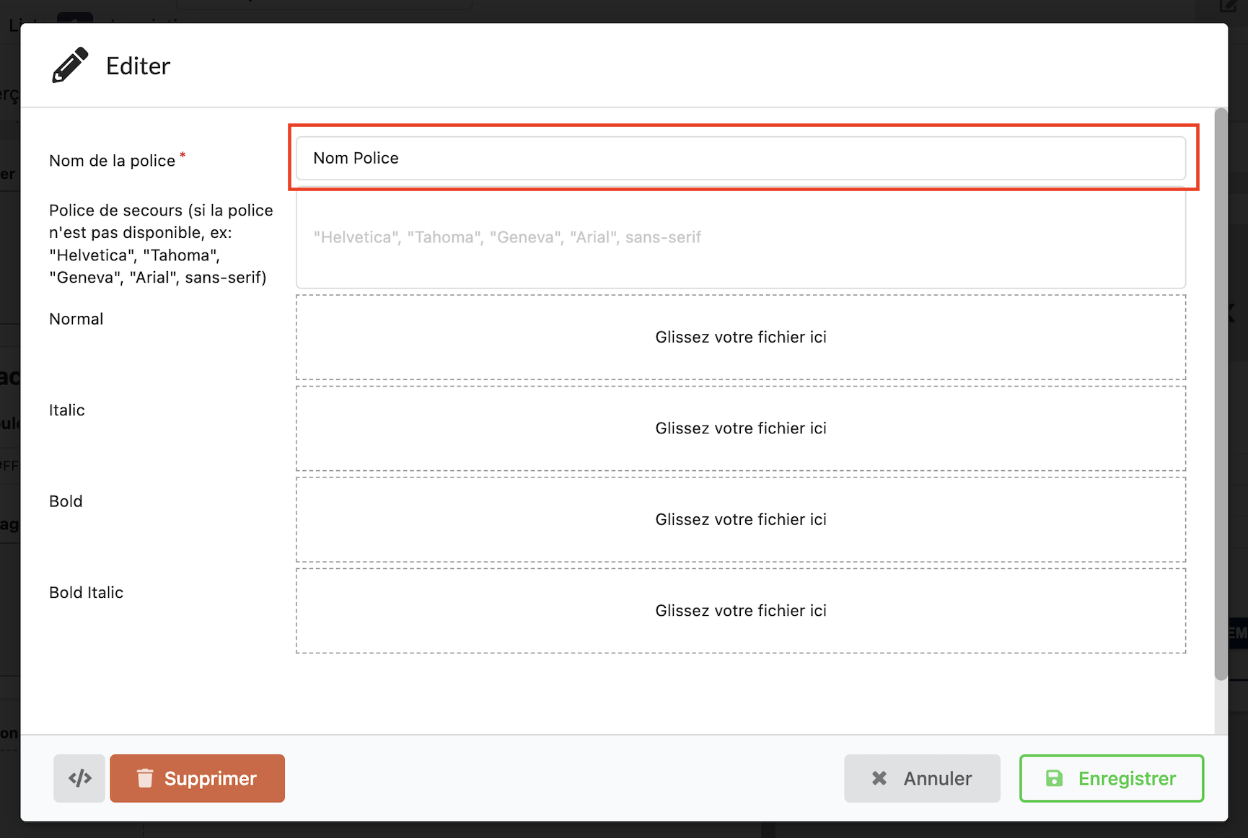The width and height of the screenshot is (1248, 838).
Task: Click the Normal font file drop zone
Action: [740, 337]
